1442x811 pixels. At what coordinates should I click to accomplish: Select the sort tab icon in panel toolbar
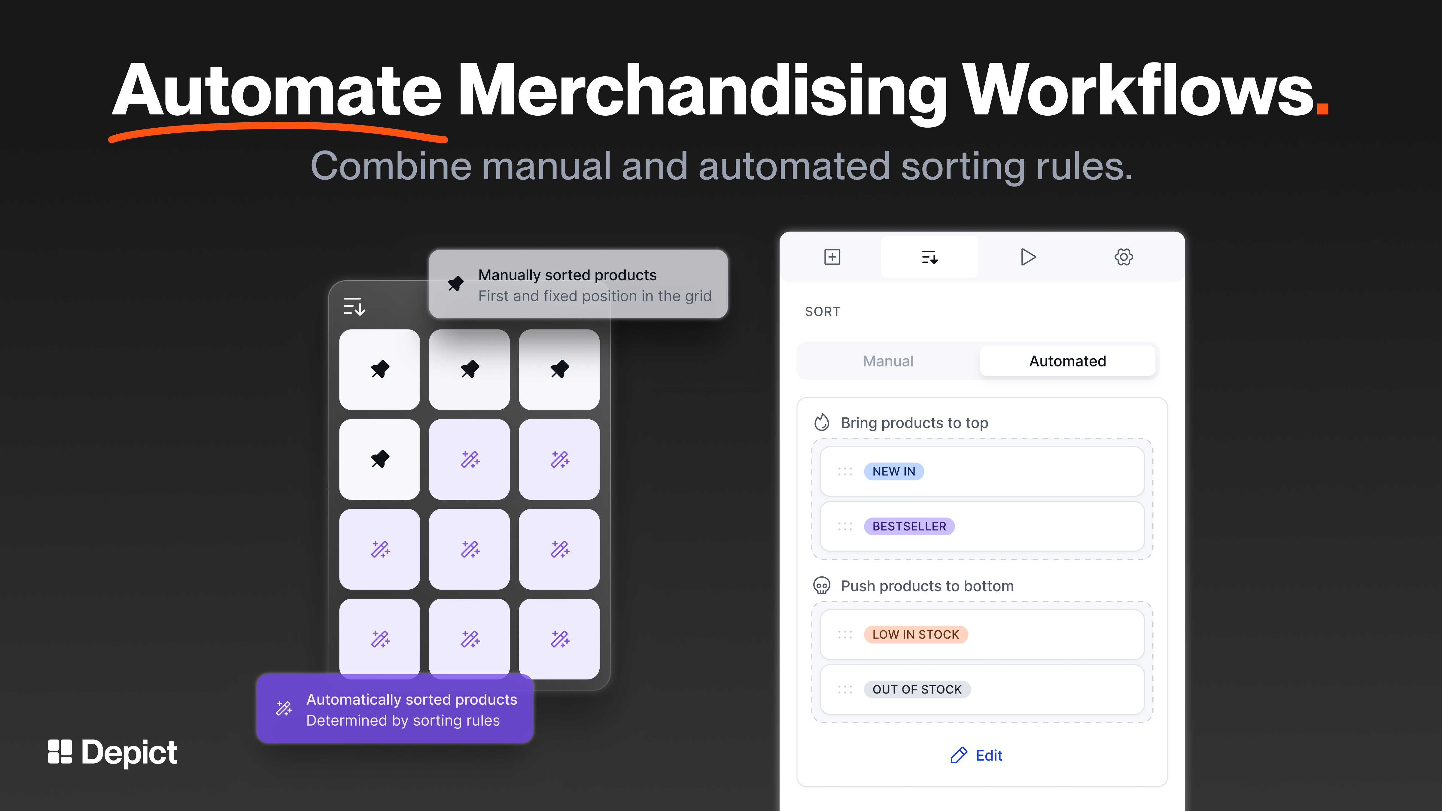point(929,257)
